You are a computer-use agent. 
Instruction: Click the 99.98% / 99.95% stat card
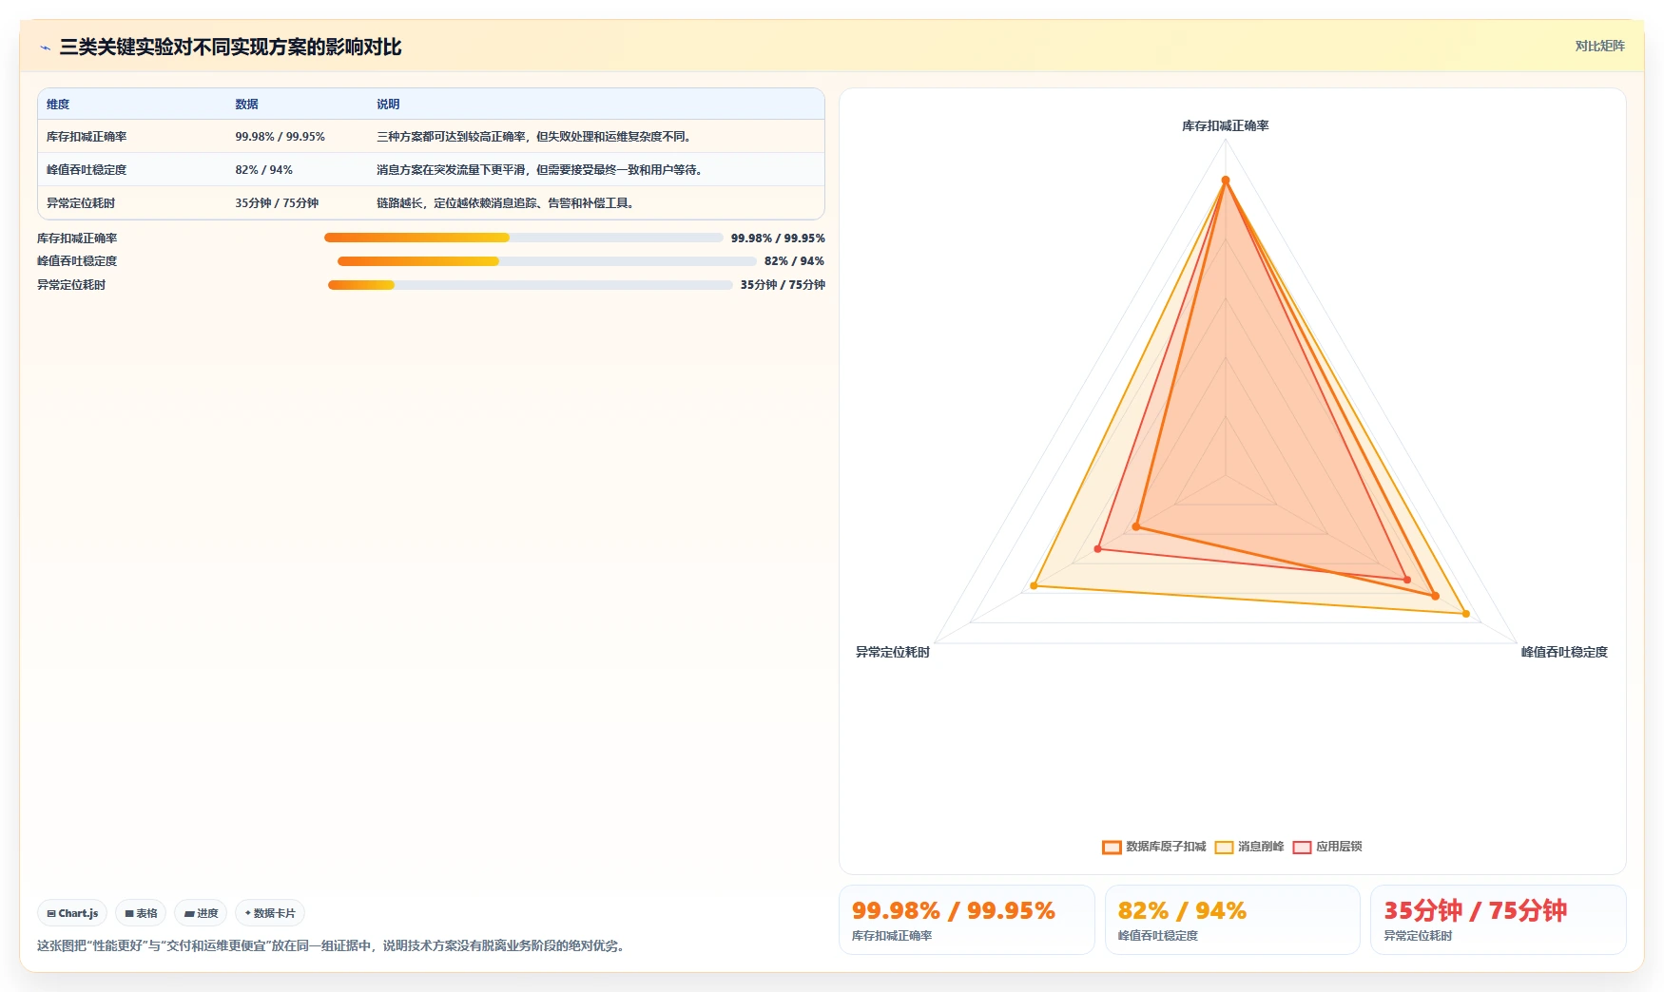pyautogui.click(x=967, y=920)
